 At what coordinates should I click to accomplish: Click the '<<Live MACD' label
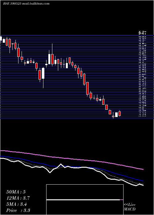(x=130, y=207)
